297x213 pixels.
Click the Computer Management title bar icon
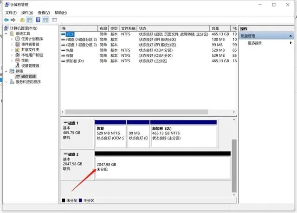point(7,5)
